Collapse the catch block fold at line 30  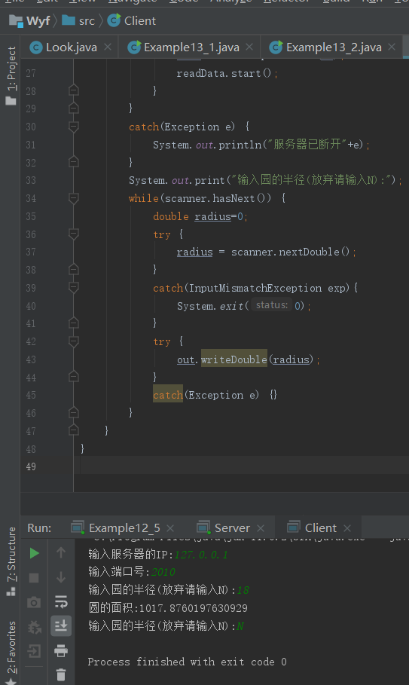(73, 127)
